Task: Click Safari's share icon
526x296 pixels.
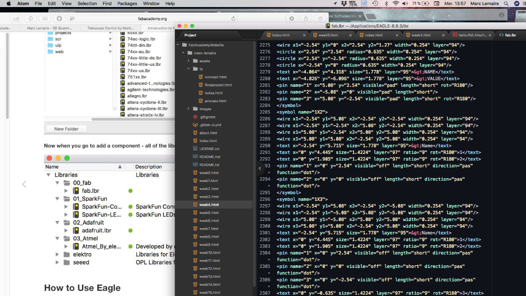Action: pos(307,18)
